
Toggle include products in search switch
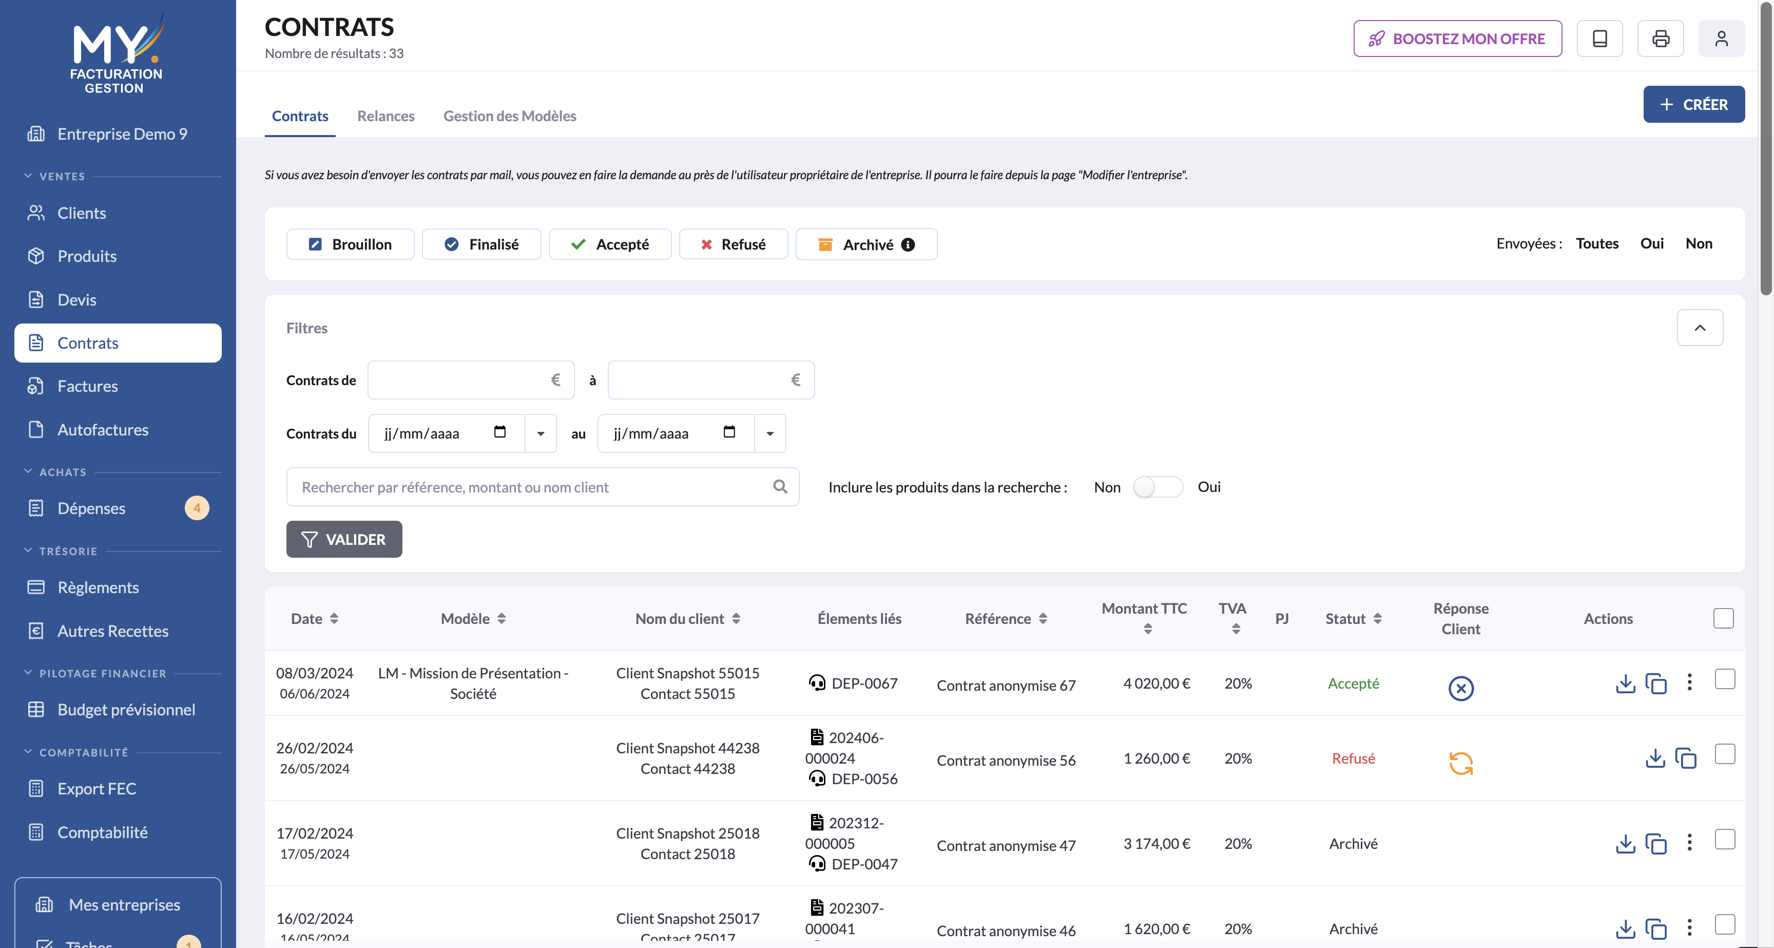[1158, 486]
